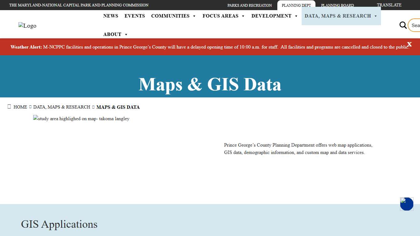The width and height of the screenshot is (420, 236).
Task: Open the PARKS AND RECREATION section
Action: click(x=250, y=5)
